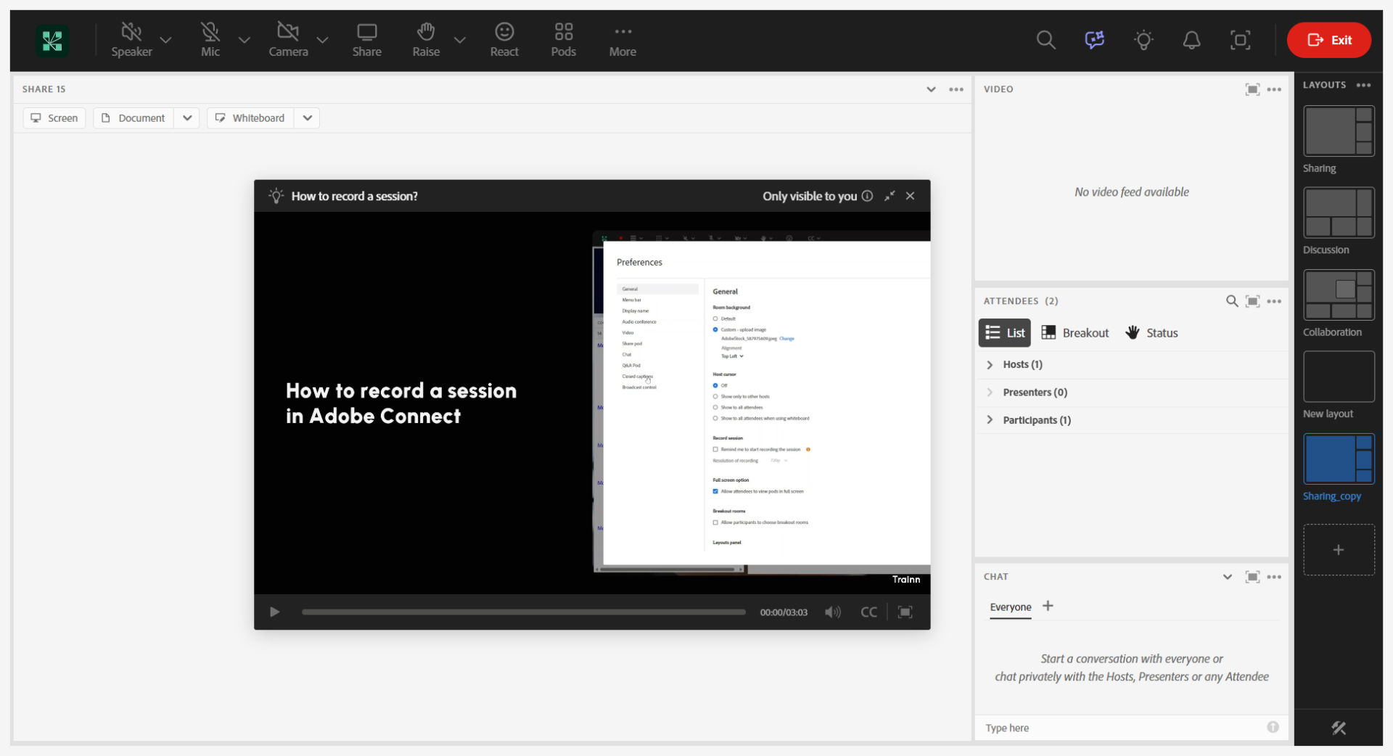Switch to the Status view tab
Image resolution: width=1393 pixels, height=756 pixels.
coord(1151,332)
